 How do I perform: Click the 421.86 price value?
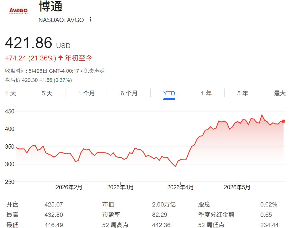pos(29,43)
